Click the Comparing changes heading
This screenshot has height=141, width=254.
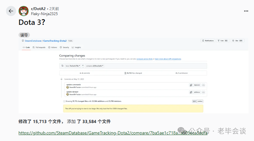click(x=72, y=56)
